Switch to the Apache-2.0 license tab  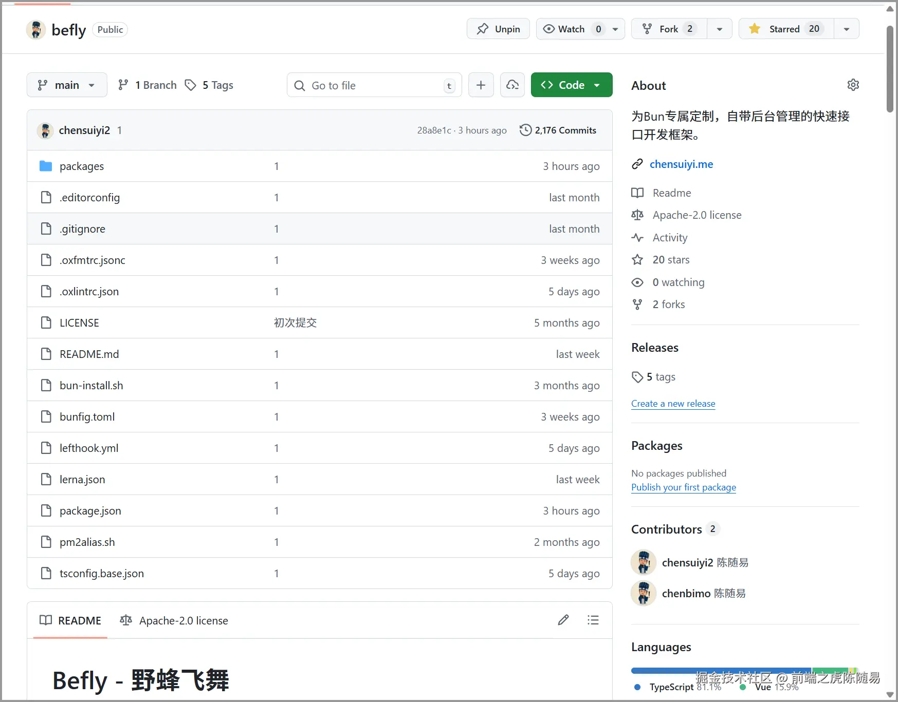pos(174,620)
